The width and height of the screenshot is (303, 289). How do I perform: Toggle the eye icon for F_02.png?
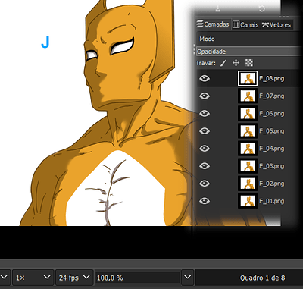[205, 184]
